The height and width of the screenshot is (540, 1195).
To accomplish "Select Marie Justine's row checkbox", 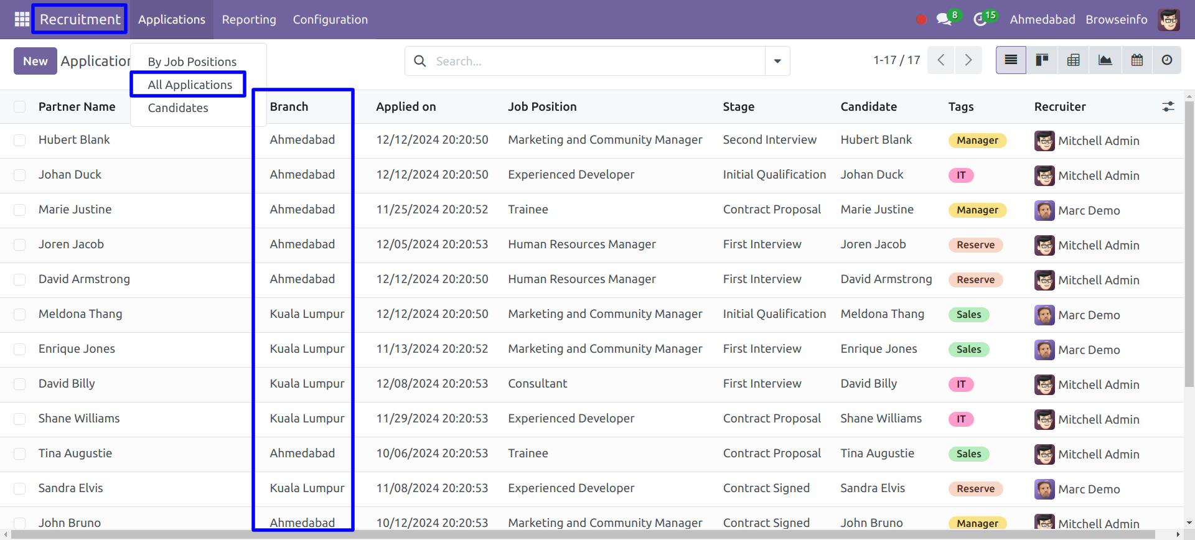I will click(x=20, y=210).
